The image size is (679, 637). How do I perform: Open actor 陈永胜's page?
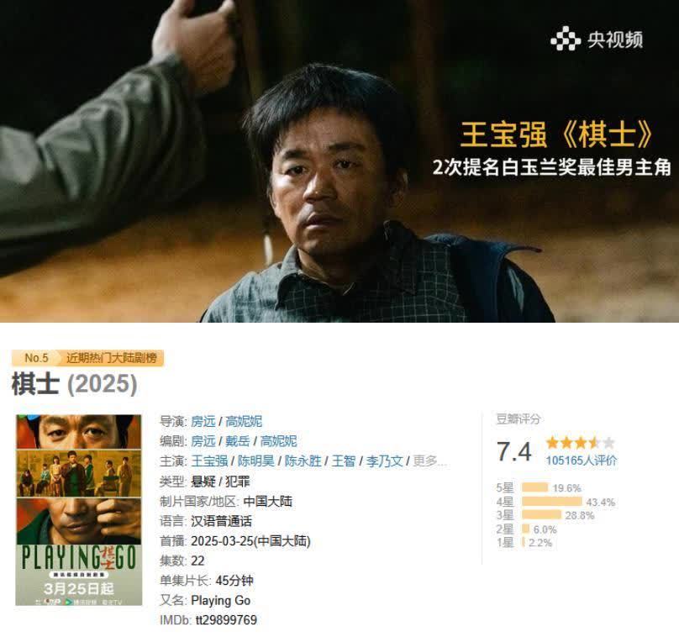point(303,461)
